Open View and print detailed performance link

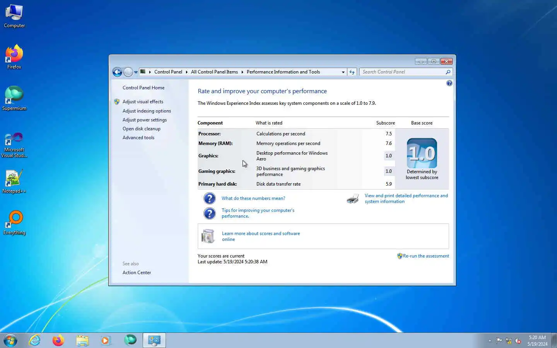(406, 198)
